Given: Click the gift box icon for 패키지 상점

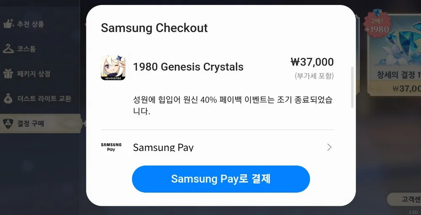Looking at the screenshot, I should 8,73.
